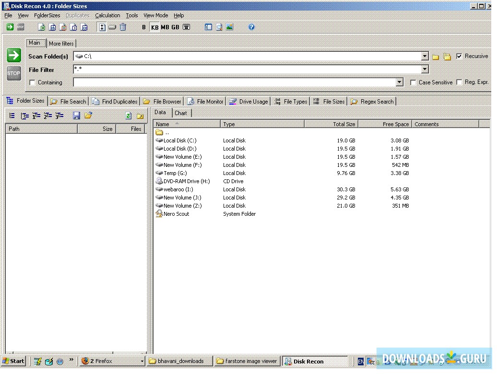Disable the Recursive checkbox
The height and width of the screenshot is (374, 497).
[460, 56]
